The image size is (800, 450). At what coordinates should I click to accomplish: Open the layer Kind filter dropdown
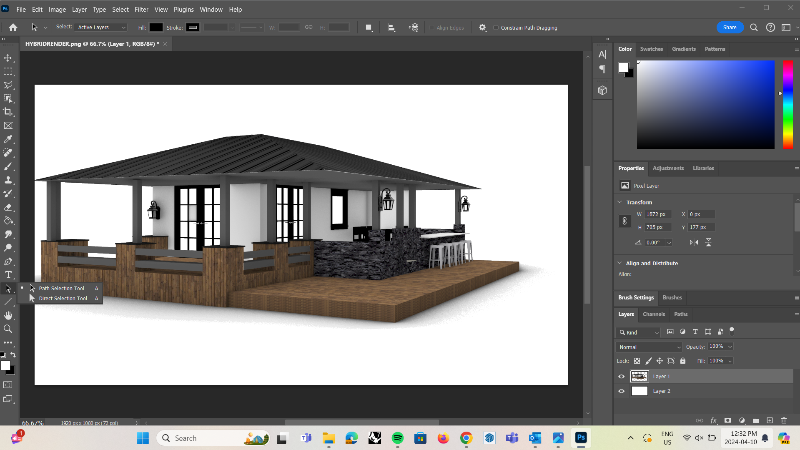tap(638, 332)
